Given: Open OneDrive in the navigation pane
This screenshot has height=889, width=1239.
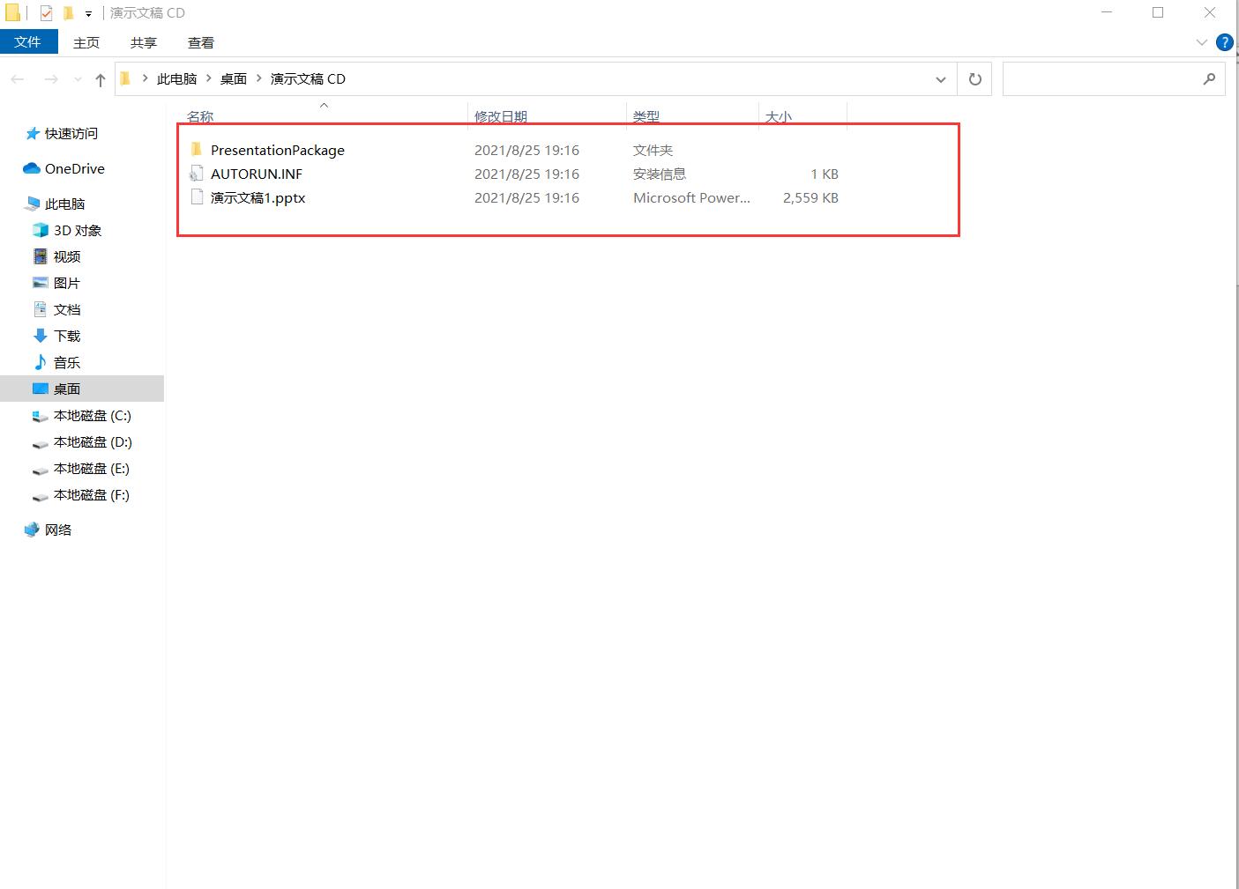Looking at the screenshot, I should pyautogui.click(x=75, y=168).
